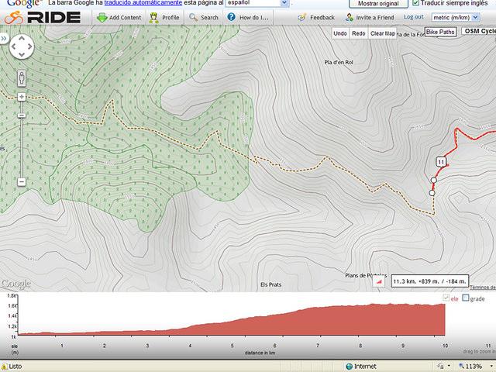Pan the map up with arrow control
The image size is (496, 372).
coord(22,39)
